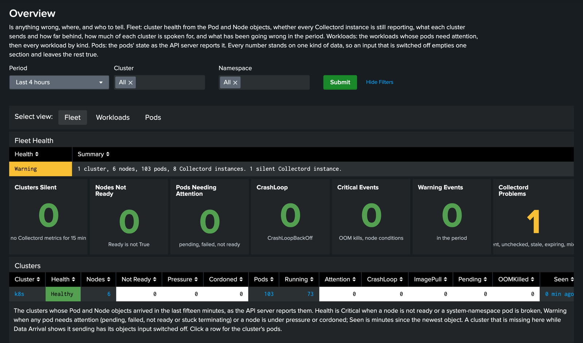Sort Clusters table by OOMKilled column

[x=516, y=279]
